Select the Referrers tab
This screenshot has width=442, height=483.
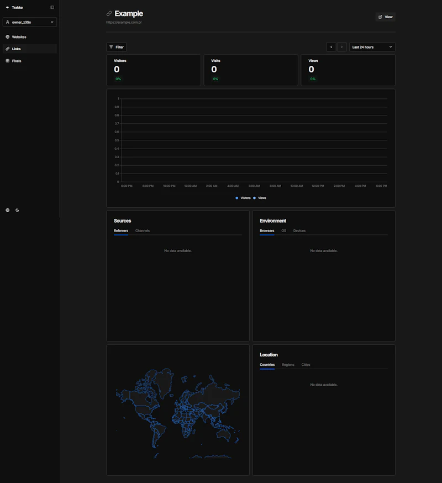tap(121, 230)
